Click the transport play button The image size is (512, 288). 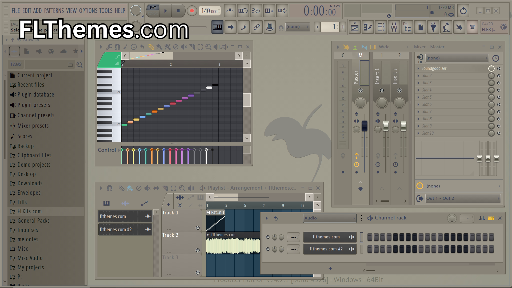click(165, 11)
